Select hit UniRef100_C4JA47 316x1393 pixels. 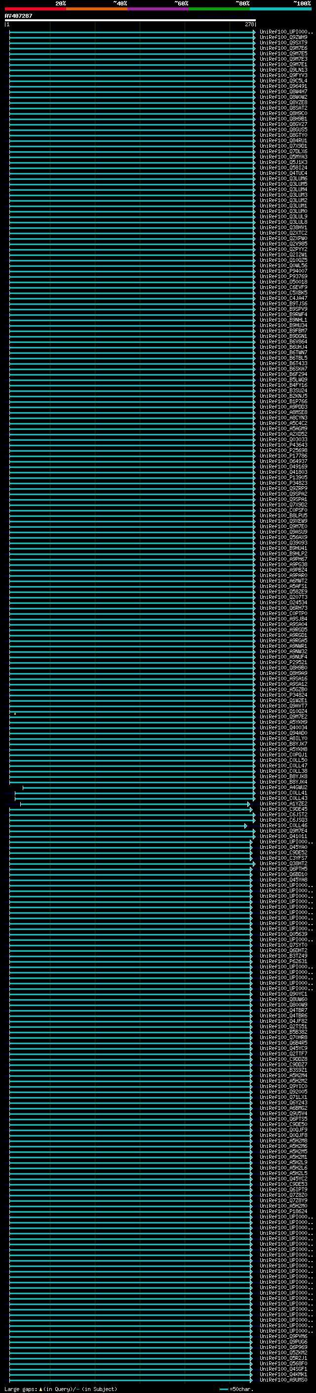point(283,298)
